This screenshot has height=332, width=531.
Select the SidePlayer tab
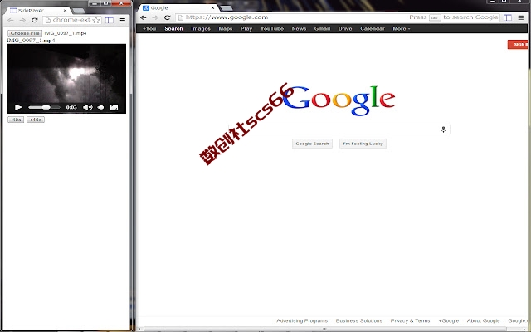37,11
